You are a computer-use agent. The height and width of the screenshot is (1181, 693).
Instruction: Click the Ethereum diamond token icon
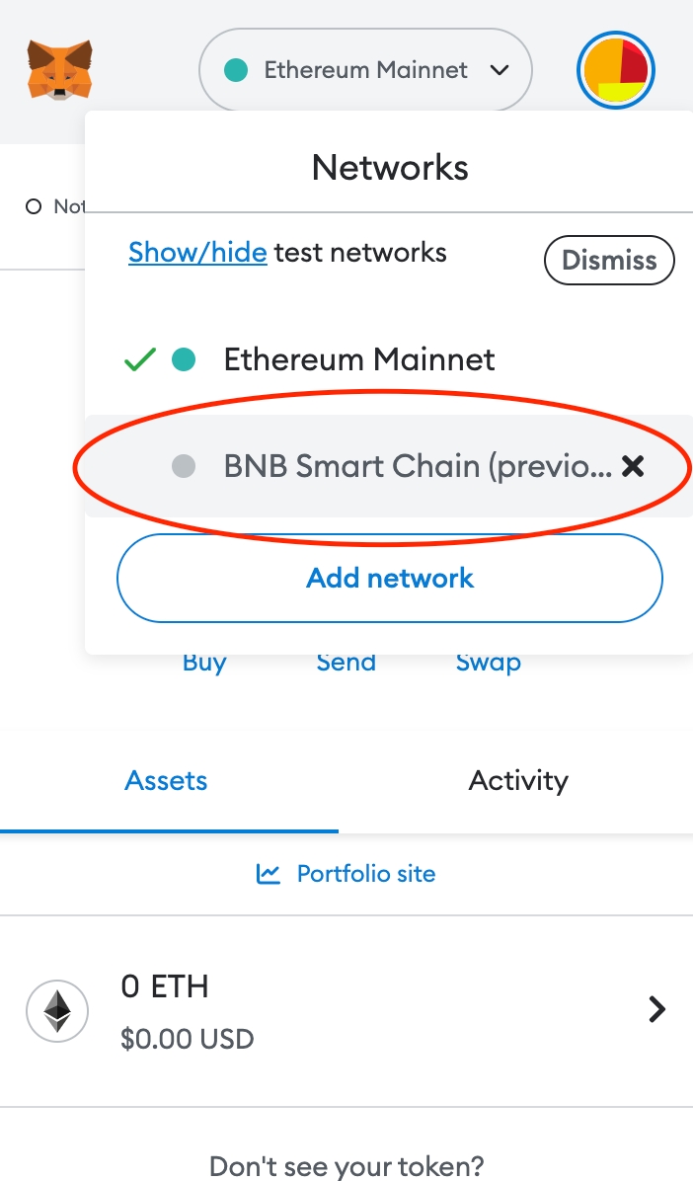56,1011
